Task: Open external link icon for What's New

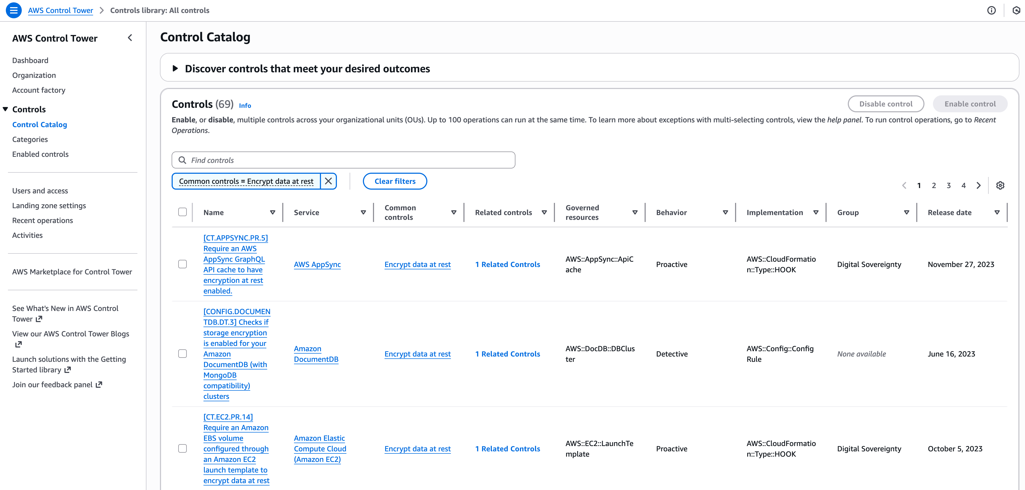Action: pyautogui.click(x=39, y=319)
